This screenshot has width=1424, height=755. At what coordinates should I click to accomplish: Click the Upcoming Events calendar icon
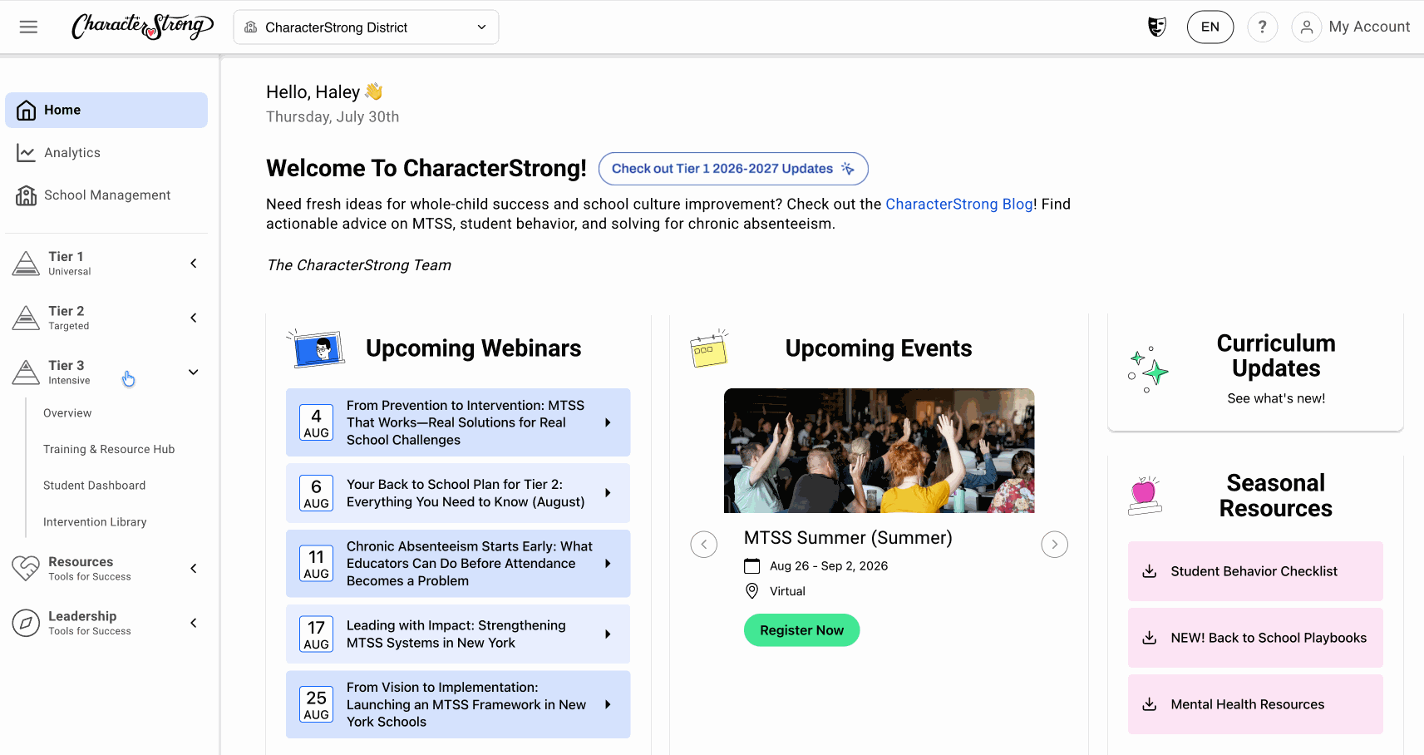tap(709, 348)
